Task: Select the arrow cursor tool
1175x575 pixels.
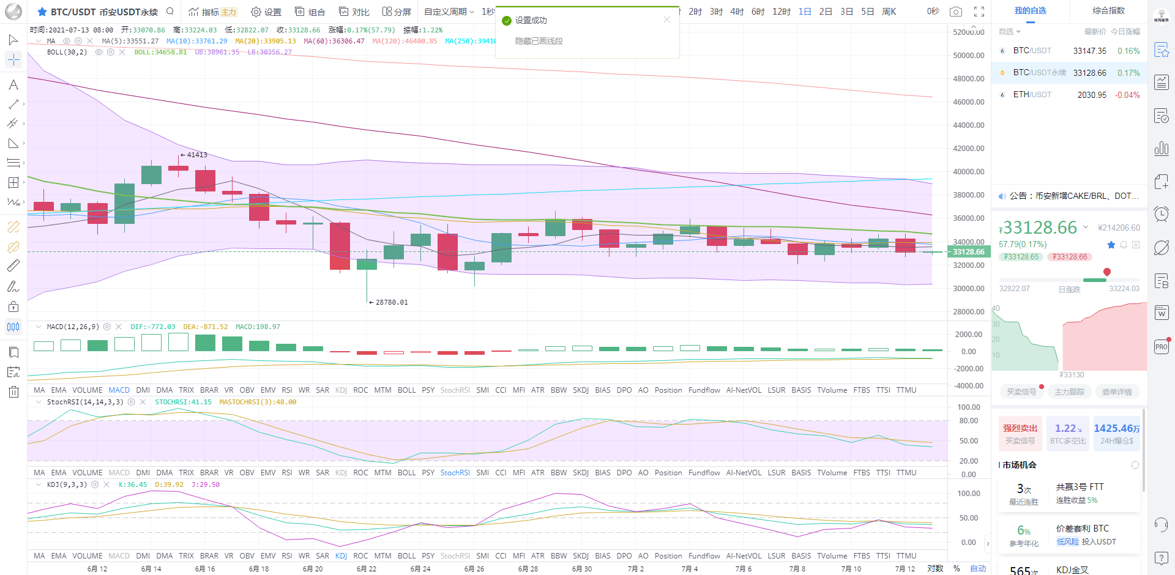Action: pyautogui.click(x=13, y=40)
